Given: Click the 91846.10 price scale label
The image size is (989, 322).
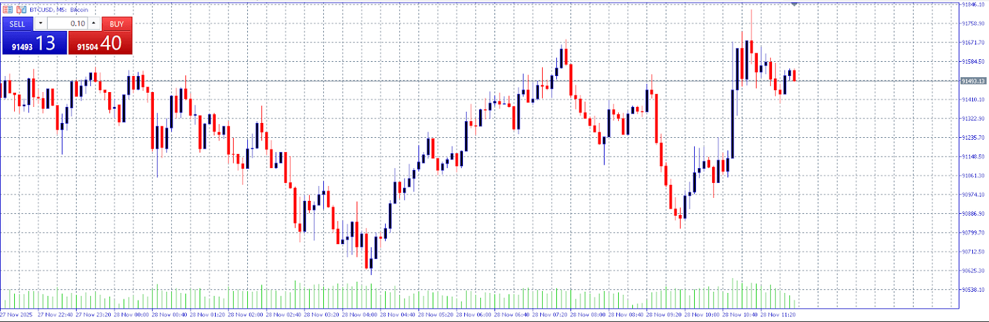Looking at the screenshot, I should pos(974,4).
